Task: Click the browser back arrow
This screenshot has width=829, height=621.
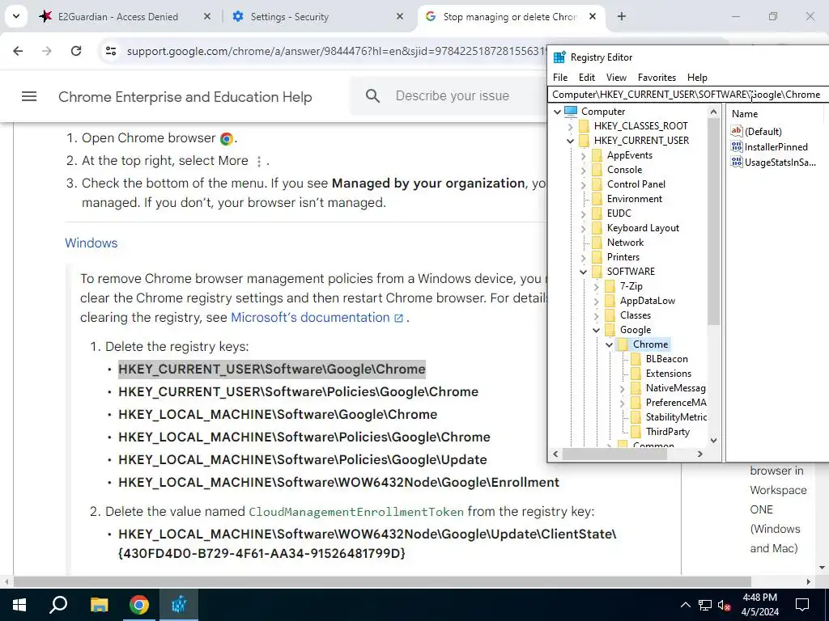Action: click(18, 51)
